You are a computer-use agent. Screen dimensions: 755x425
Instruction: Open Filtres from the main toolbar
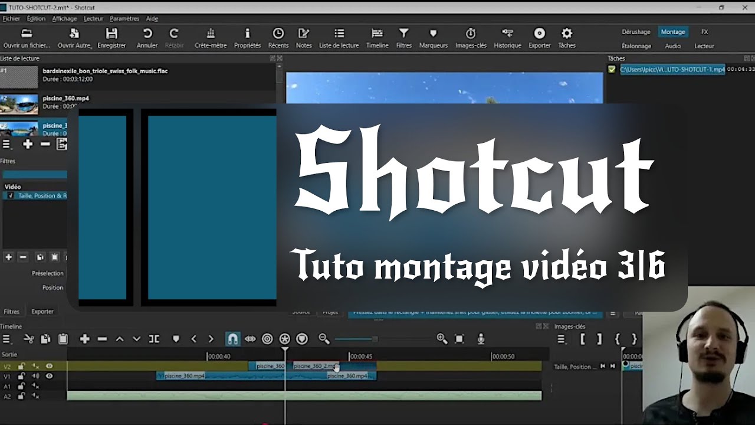click(x=403, y=38)
